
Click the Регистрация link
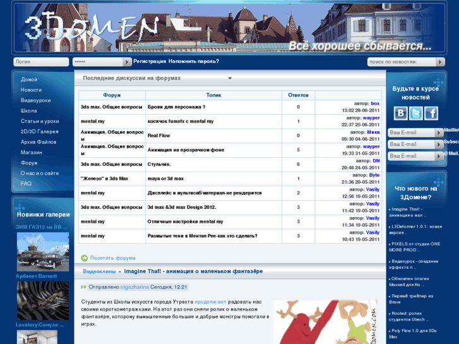(x=150, y=61)
